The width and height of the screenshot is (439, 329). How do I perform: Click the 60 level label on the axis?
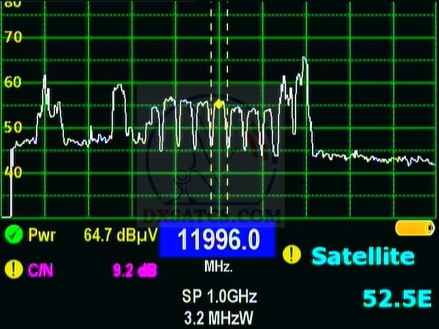[x=13, y=83]
